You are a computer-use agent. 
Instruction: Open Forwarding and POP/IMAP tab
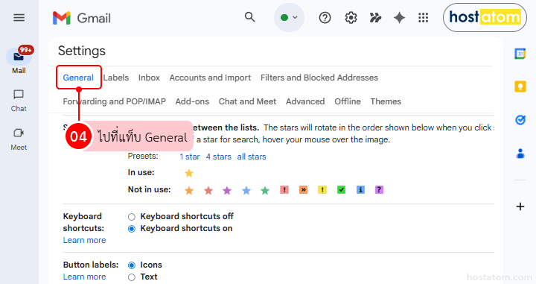pyautogui.click(x=114, y=101)
